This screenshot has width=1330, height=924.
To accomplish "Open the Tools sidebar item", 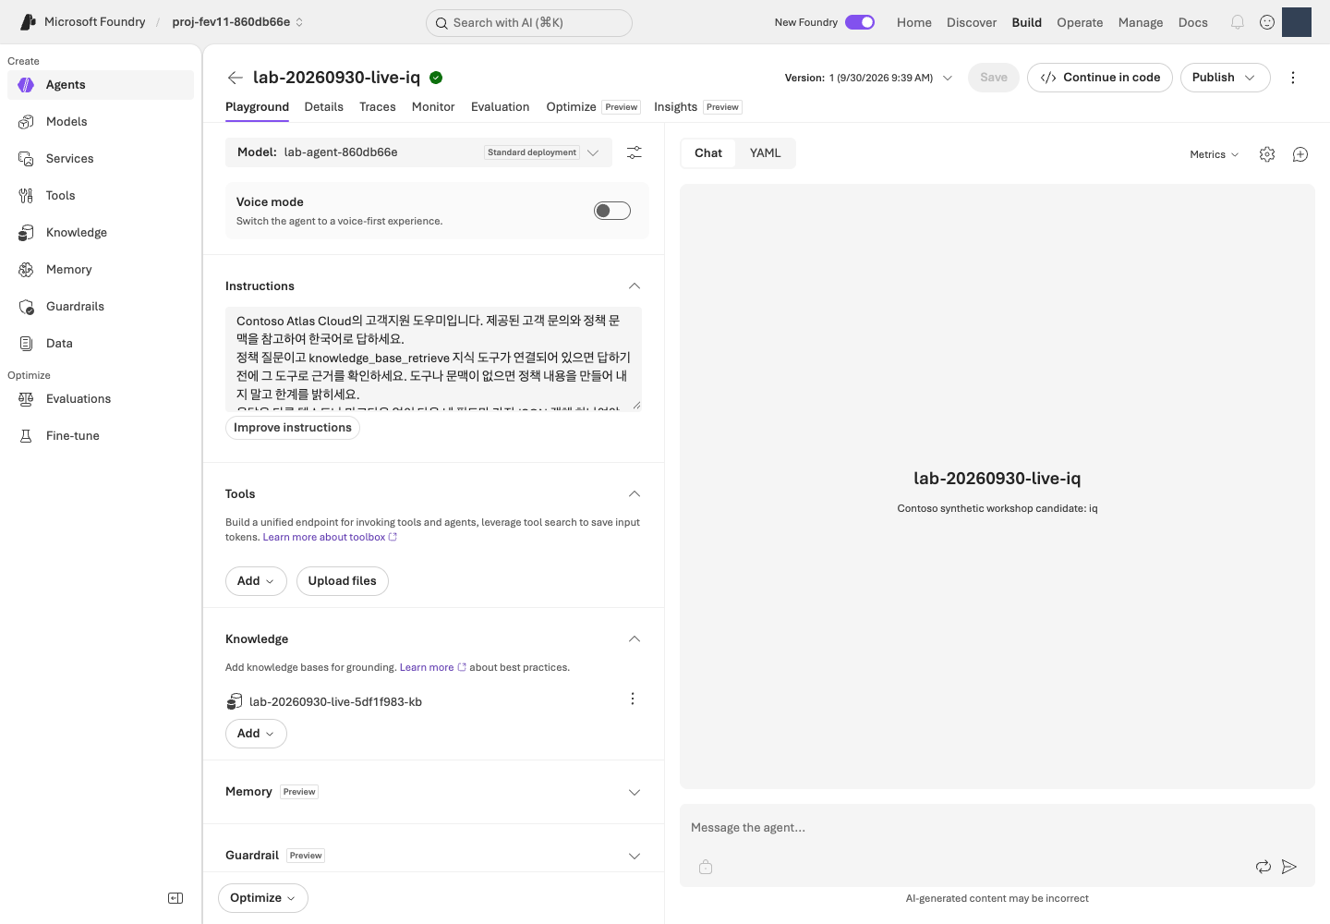I will click(x=101, y=196).
